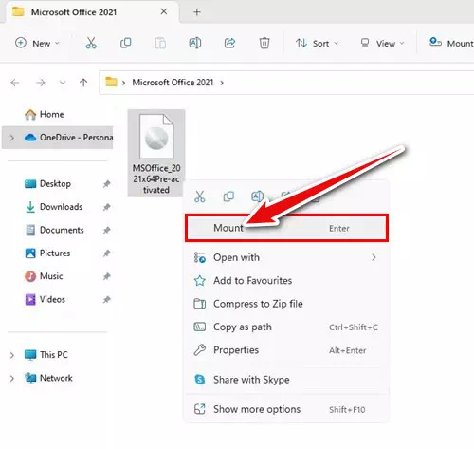Unpin Documents using its pin icon
Viewport: 474px width, 449px height.
[x=106, y=230]
